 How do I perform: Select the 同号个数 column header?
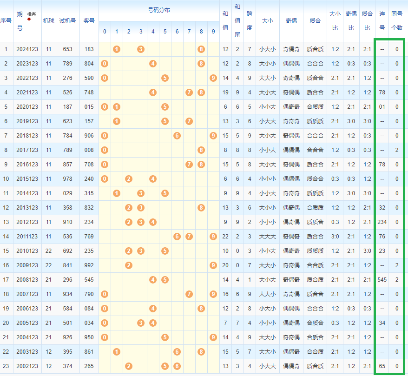pyautogui.click(x=397, y=21)
